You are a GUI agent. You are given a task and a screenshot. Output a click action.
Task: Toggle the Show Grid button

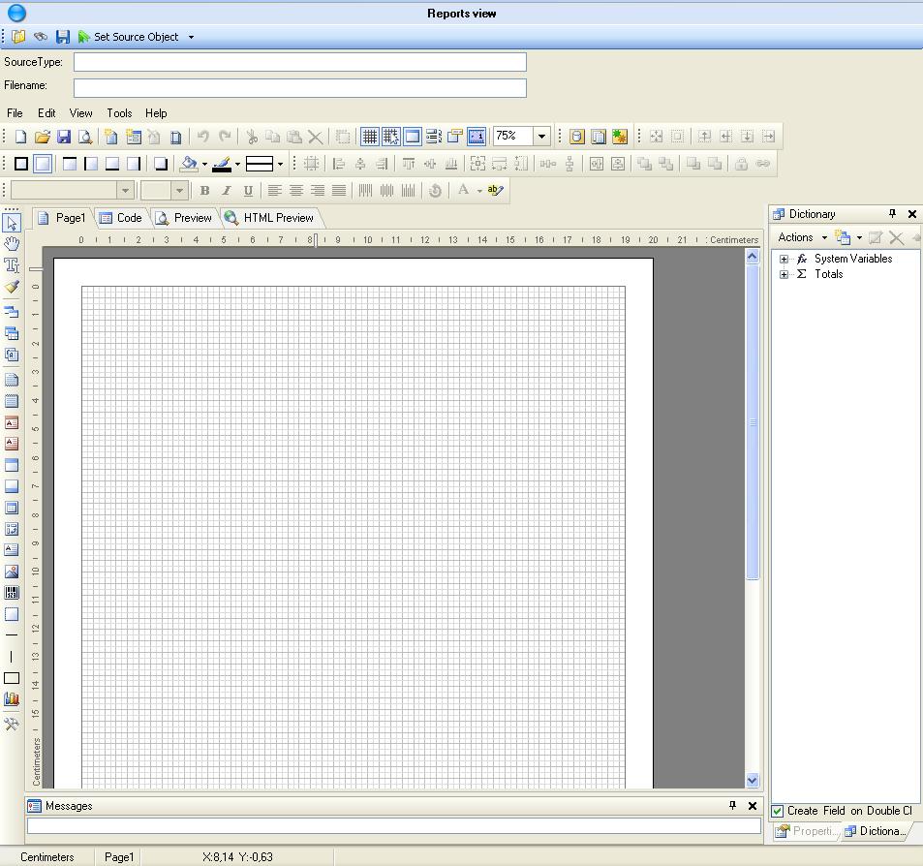pos(369,137)
